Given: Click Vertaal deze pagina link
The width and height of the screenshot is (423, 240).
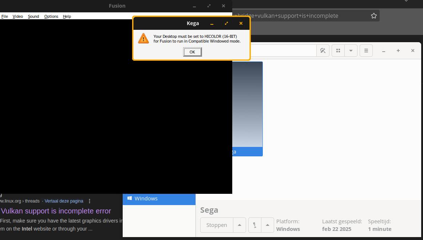Looking at the screenshot, I should pyautogui.click(x=64, y=201).
